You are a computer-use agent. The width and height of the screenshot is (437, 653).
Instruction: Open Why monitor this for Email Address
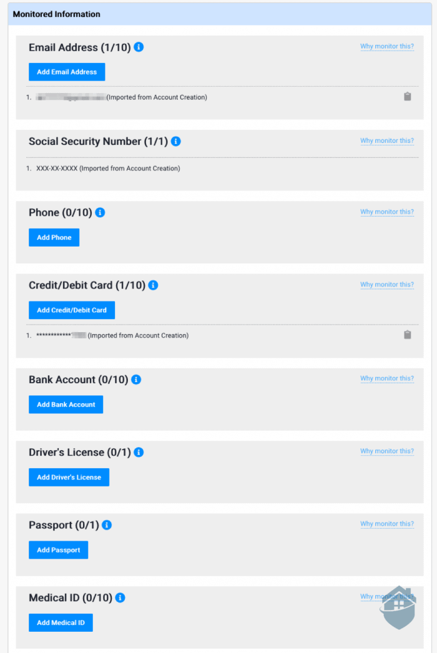point(387,46)
